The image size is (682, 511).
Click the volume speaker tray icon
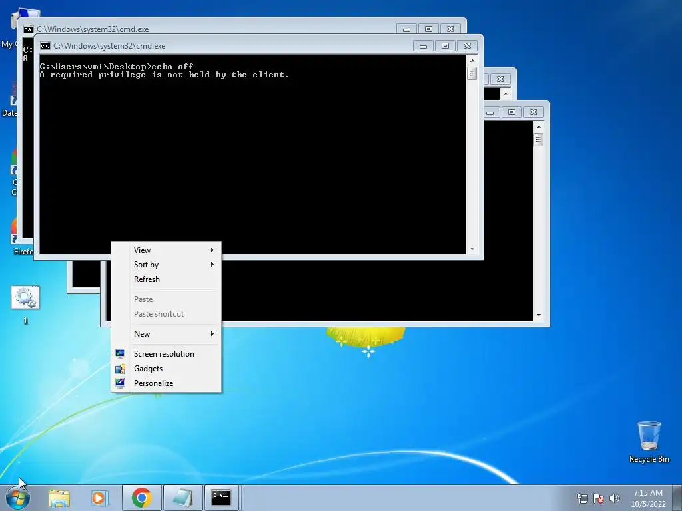coord(614,498)
